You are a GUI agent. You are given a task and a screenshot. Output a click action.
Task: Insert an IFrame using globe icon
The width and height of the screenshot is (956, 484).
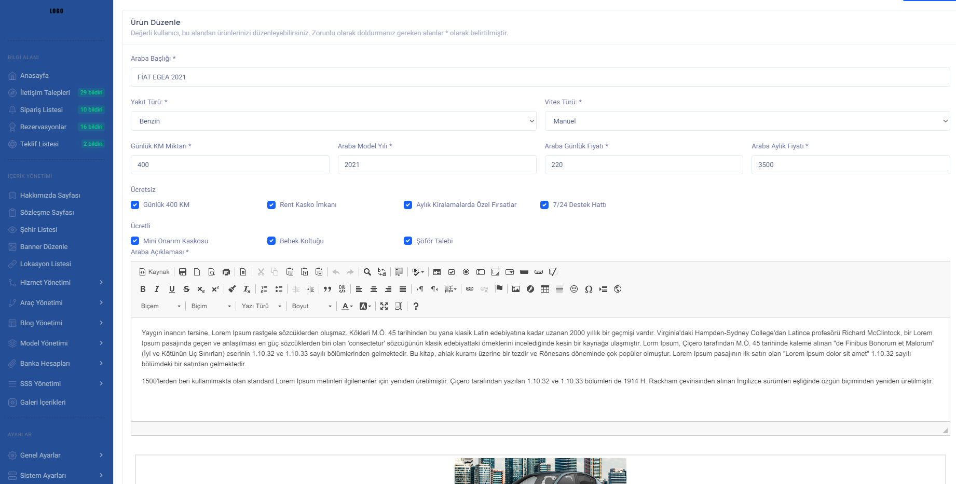click(x=618, y=289)
